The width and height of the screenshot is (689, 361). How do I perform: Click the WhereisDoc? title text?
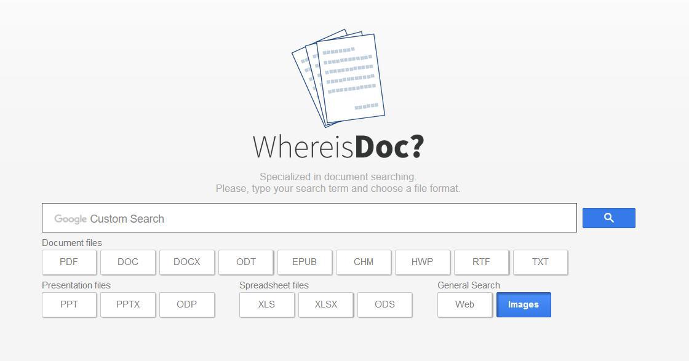pos(338,147)
